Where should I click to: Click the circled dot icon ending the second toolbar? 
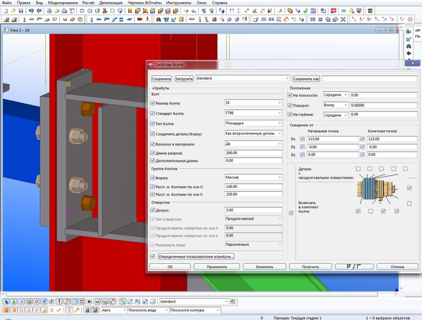pos(410,19)
